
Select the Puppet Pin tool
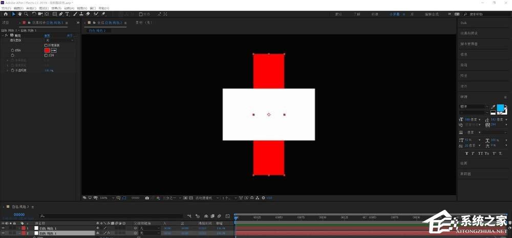103,14
